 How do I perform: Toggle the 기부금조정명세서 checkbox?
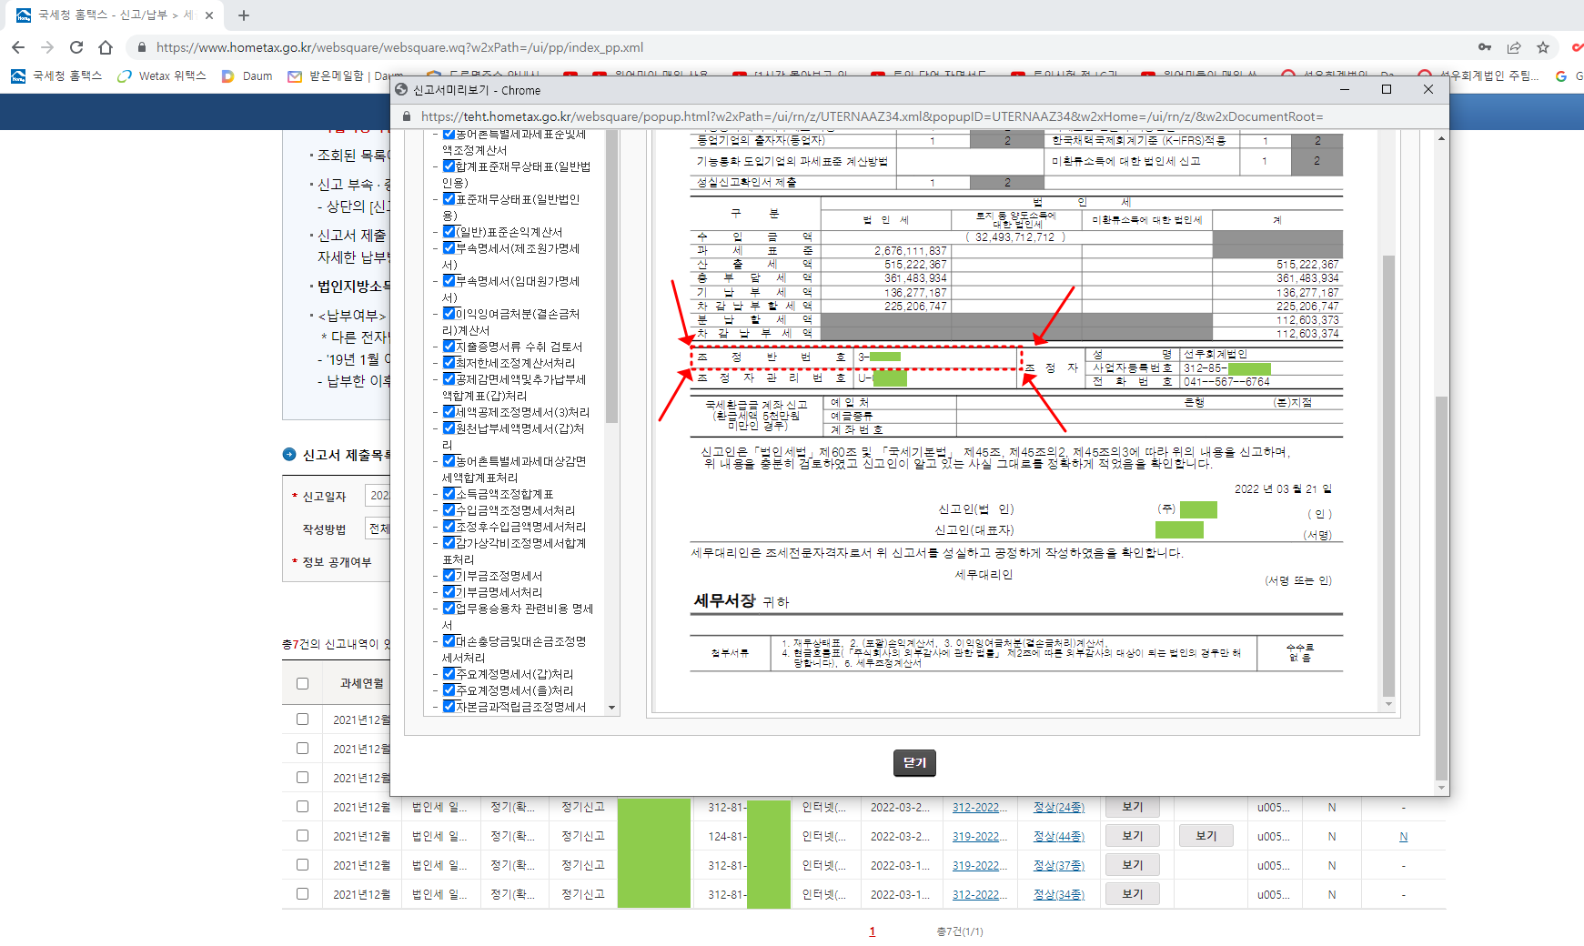coord(449,576)
